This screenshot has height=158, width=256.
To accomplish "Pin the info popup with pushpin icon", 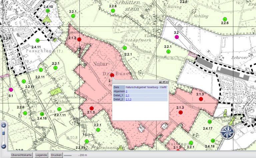I will point(164,82).
